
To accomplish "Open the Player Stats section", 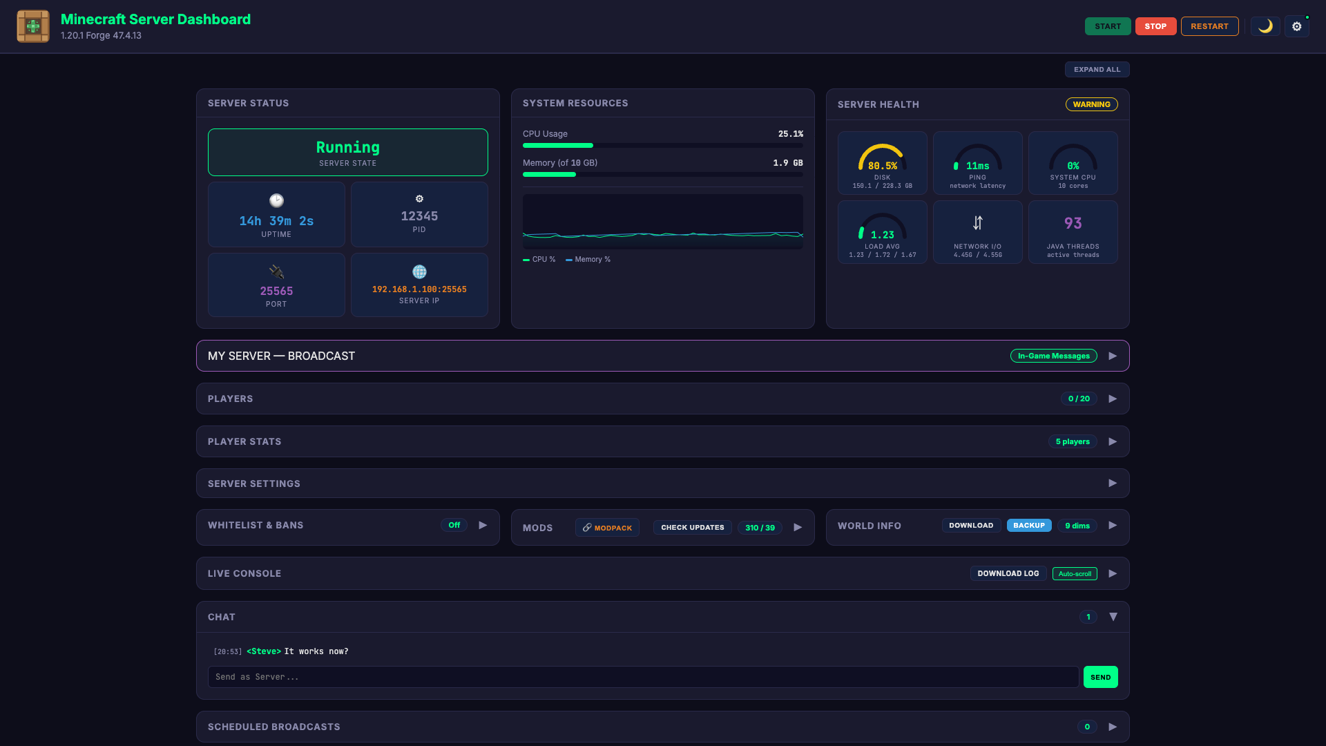I will tap(1113, 441).
